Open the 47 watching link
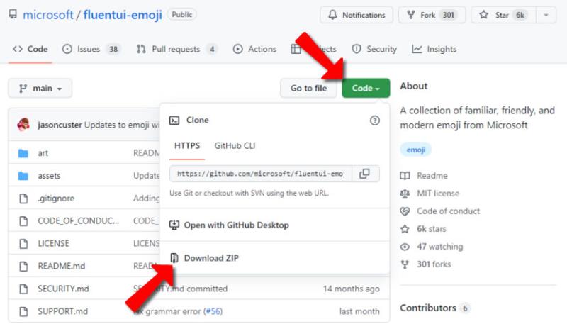 pos(439,247)
